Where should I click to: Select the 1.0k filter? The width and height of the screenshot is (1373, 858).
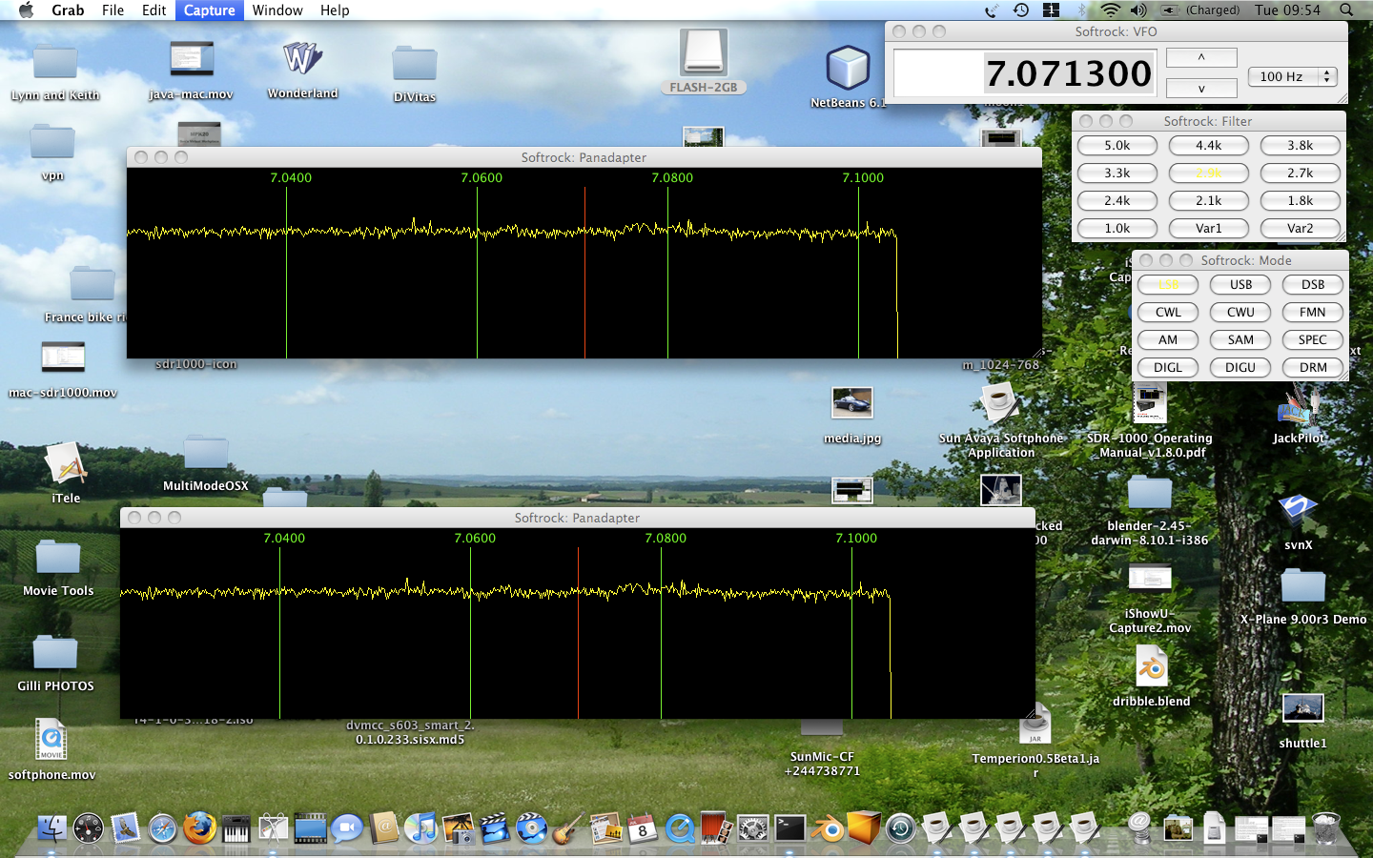point(1117,228)
